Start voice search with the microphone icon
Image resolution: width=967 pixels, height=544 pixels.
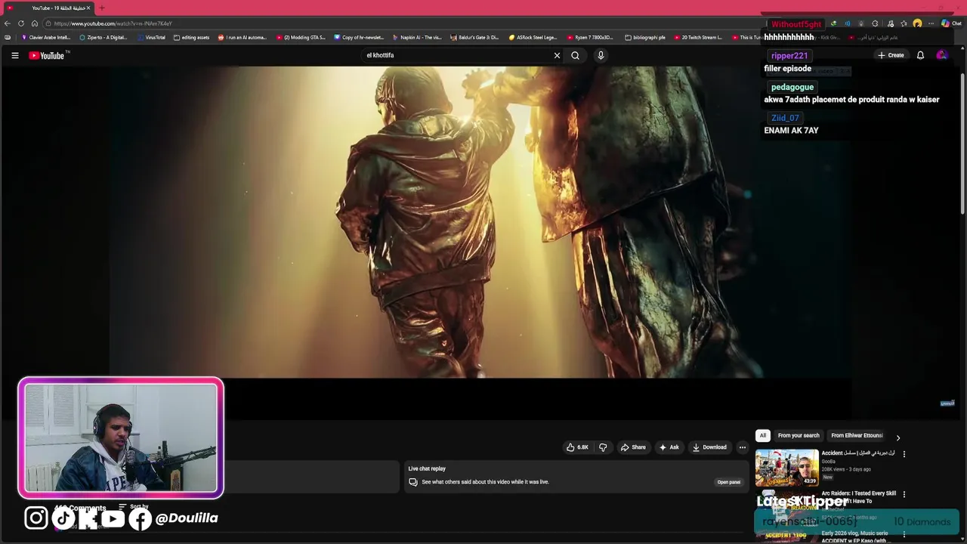[601, 55]
